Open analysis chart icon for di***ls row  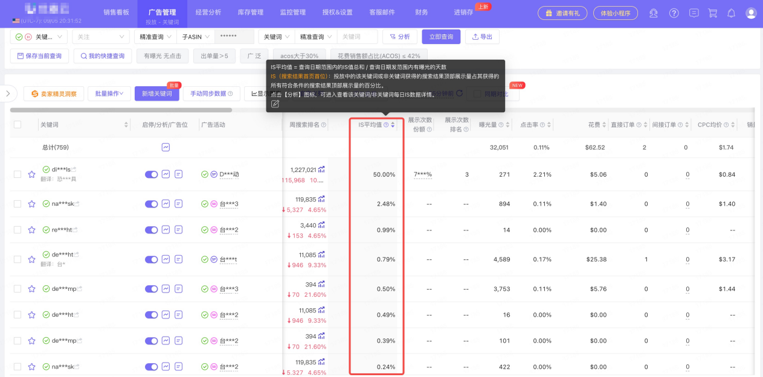(x=166, y=174)
